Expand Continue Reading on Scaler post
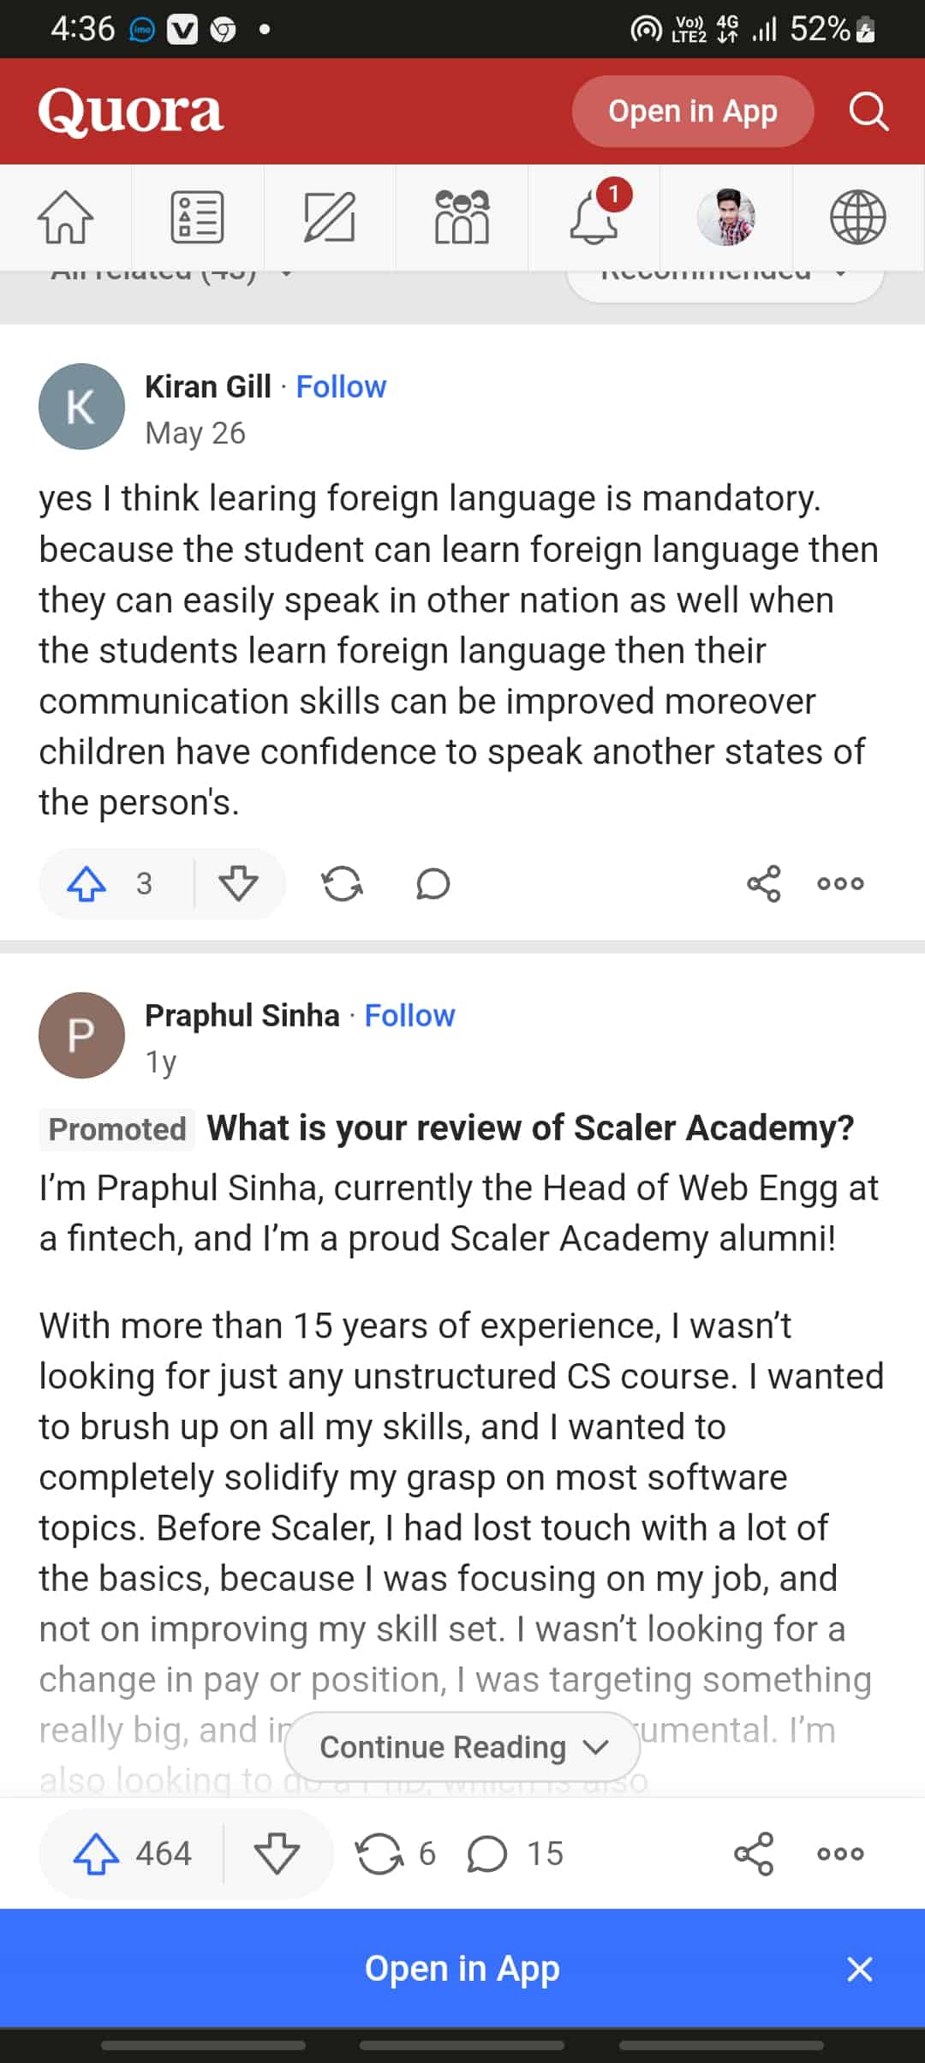Screen dimensions: 925x2063 pos(462,1746)
